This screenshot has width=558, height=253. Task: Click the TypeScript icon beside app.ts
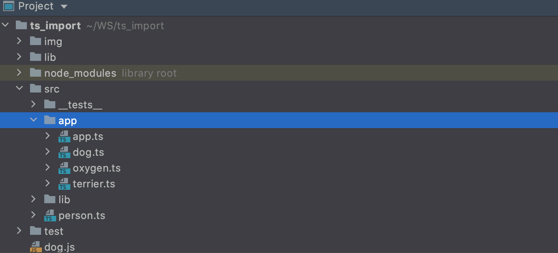(64, 136)
